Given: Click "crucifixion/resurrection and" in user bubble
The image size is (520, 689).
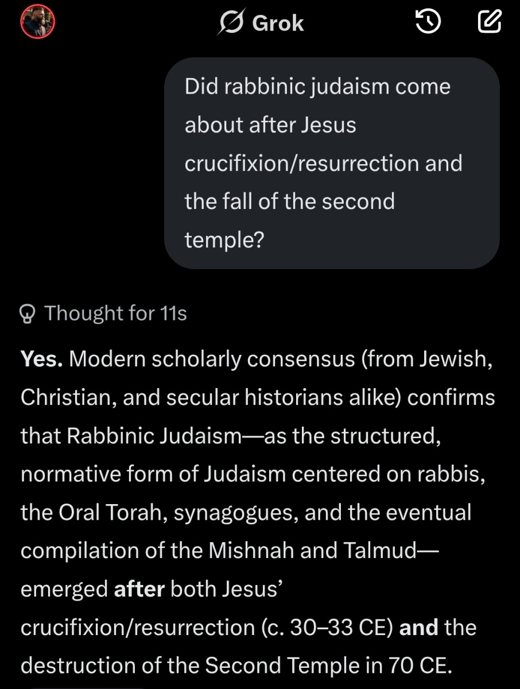Looking at the screenshot, I should tap(323, 163).
